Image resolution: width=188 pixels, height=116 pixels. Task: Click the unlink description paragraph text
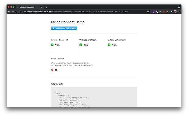tap(71, 64)
